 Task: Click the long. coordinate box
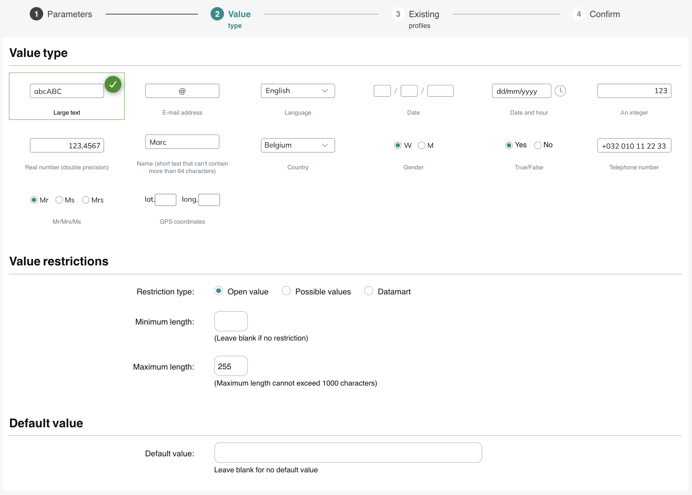[x=209, y=200]
